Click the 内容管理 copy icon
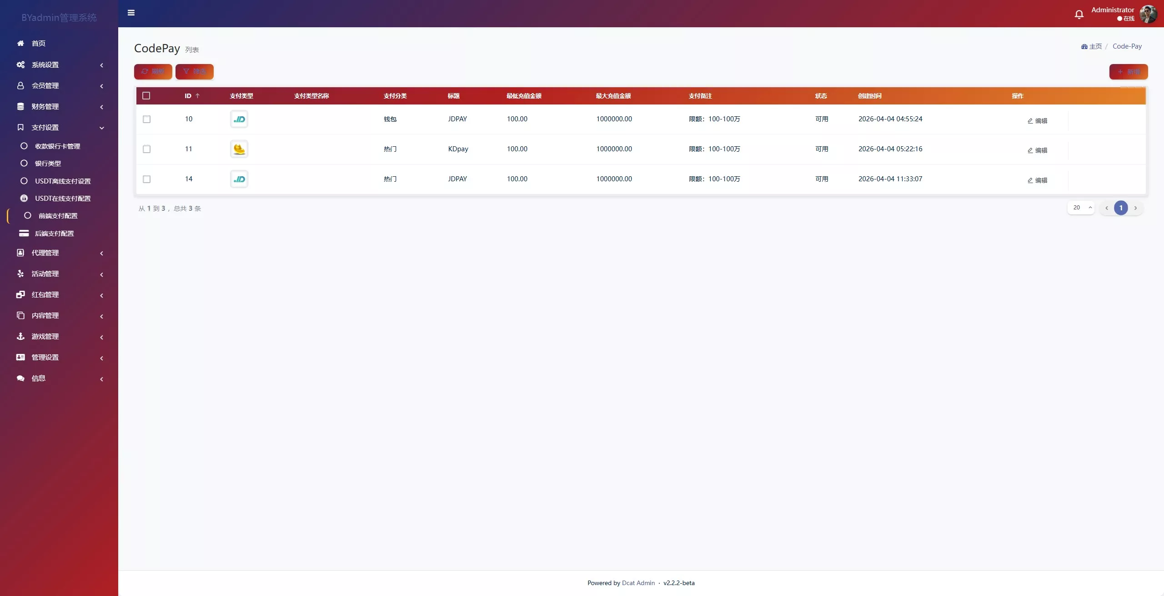Image resolution: width=1164 pixels, height=596 pixels. [x=20, y=315]
